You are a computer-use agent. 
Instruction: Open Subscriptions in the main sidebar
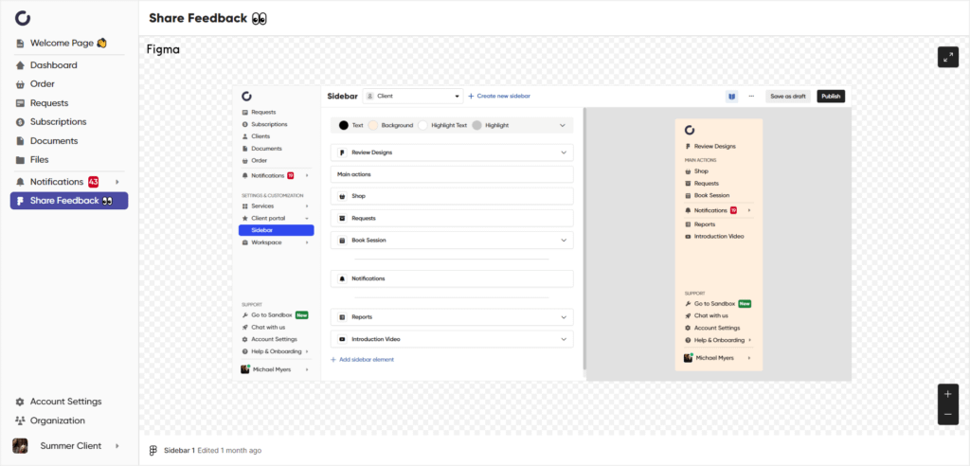[58, 122]
